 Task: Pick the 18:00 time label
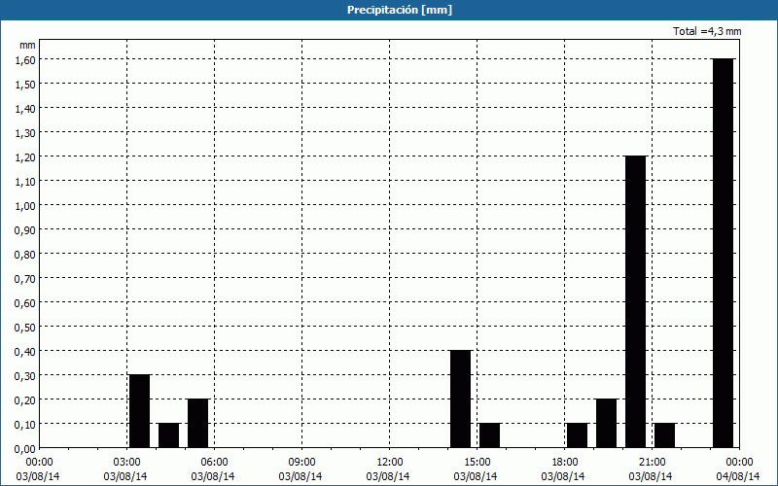tap(565, 463)
